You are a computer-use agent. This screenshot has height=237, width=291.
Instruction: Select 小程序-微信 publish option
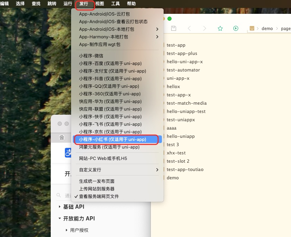[117, 56]
